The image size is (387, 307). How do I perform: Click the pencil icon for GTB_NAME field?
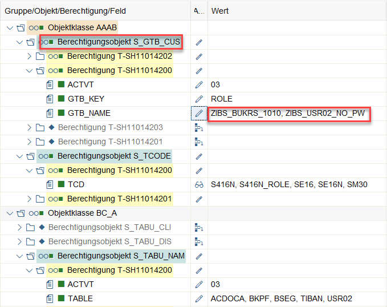tap(199, 114)
